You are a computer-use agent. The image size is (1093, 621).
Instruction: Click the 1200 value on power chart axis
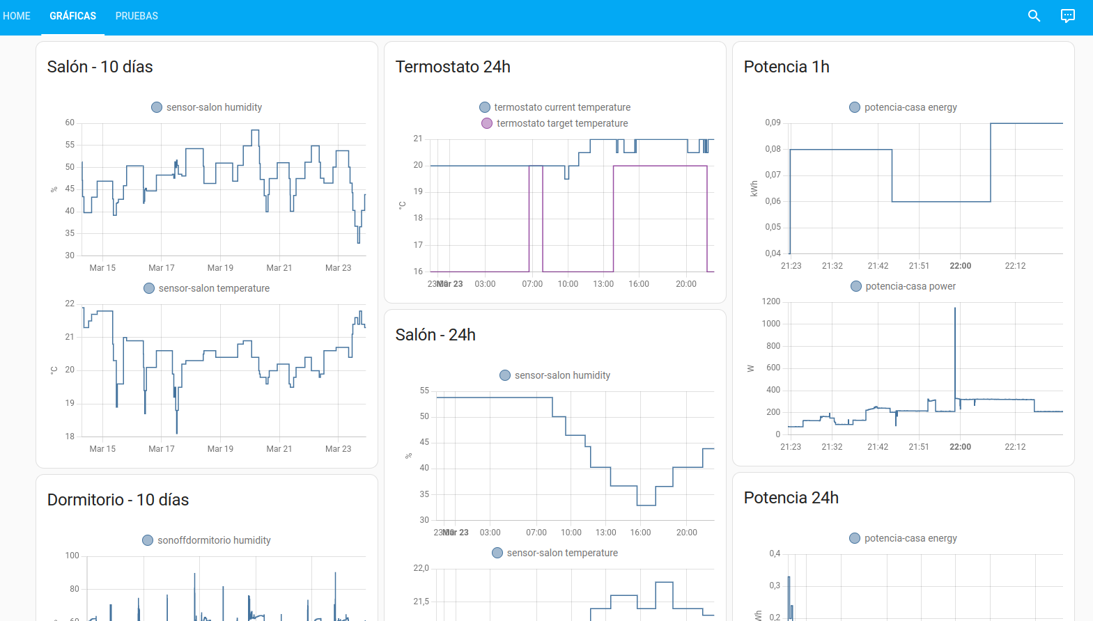(771, 301)
